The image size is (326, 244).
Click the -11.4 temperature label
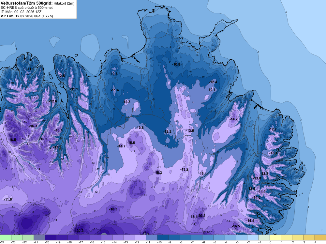tap(115, 90)
